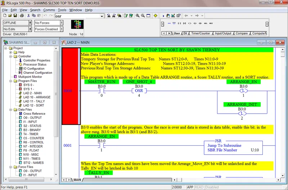288x190 pixels.
Task: Expand the Help folder node
Action: 10,52
